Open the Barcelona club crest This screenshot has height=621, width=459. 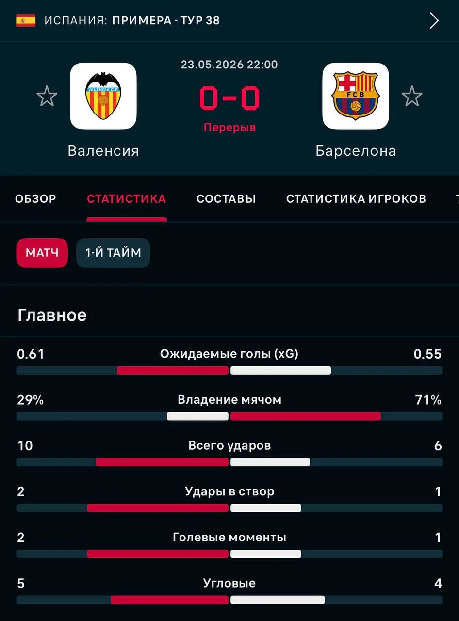pos(356,96)
